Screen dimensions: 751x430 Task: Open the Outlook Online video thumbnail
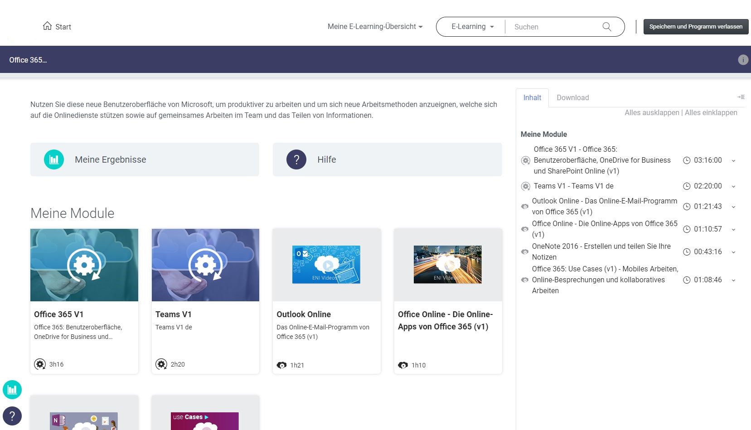pos(326,265)
